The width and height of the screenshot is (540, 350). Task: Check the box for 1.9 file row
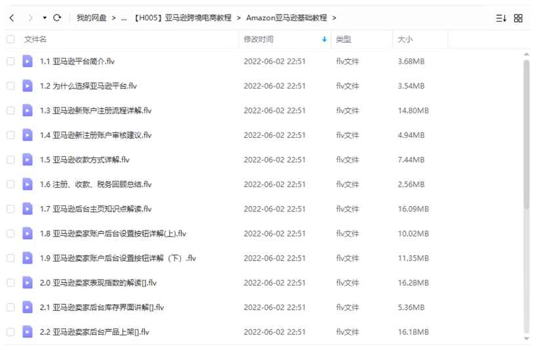point(11,258)
